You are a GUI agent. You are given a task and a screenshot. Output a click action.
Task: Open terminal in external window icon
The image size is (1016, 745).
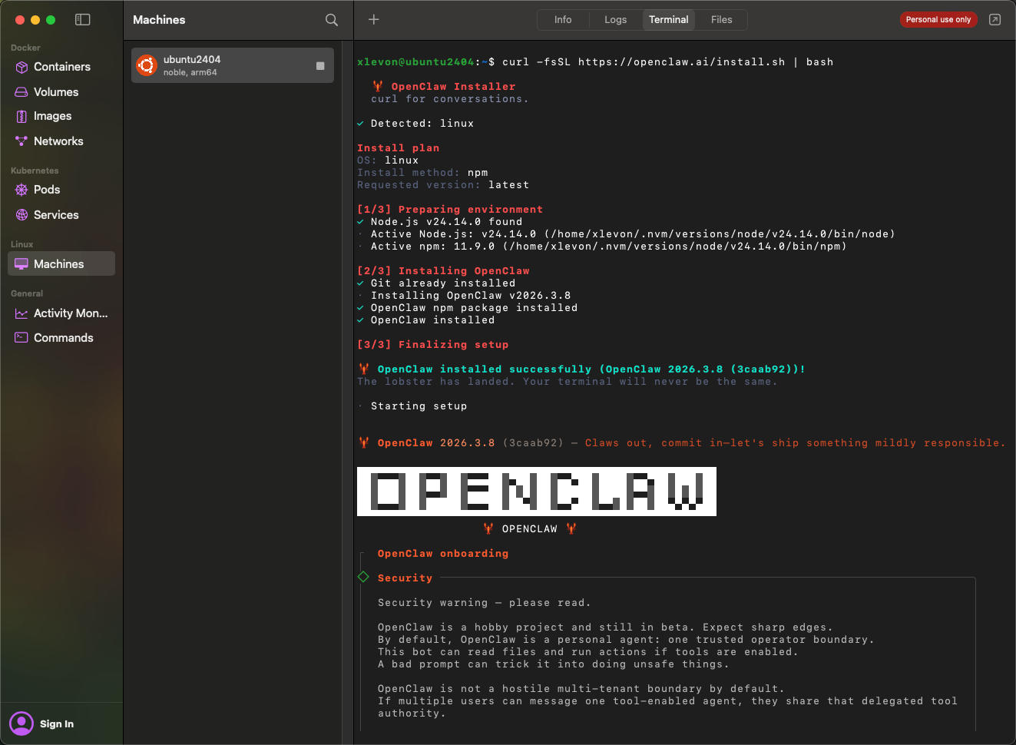tap(994, 20)
